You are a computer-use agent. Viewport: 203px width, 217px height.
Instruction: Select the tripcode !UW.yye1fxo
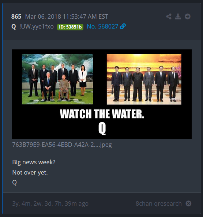coord(37,27)
